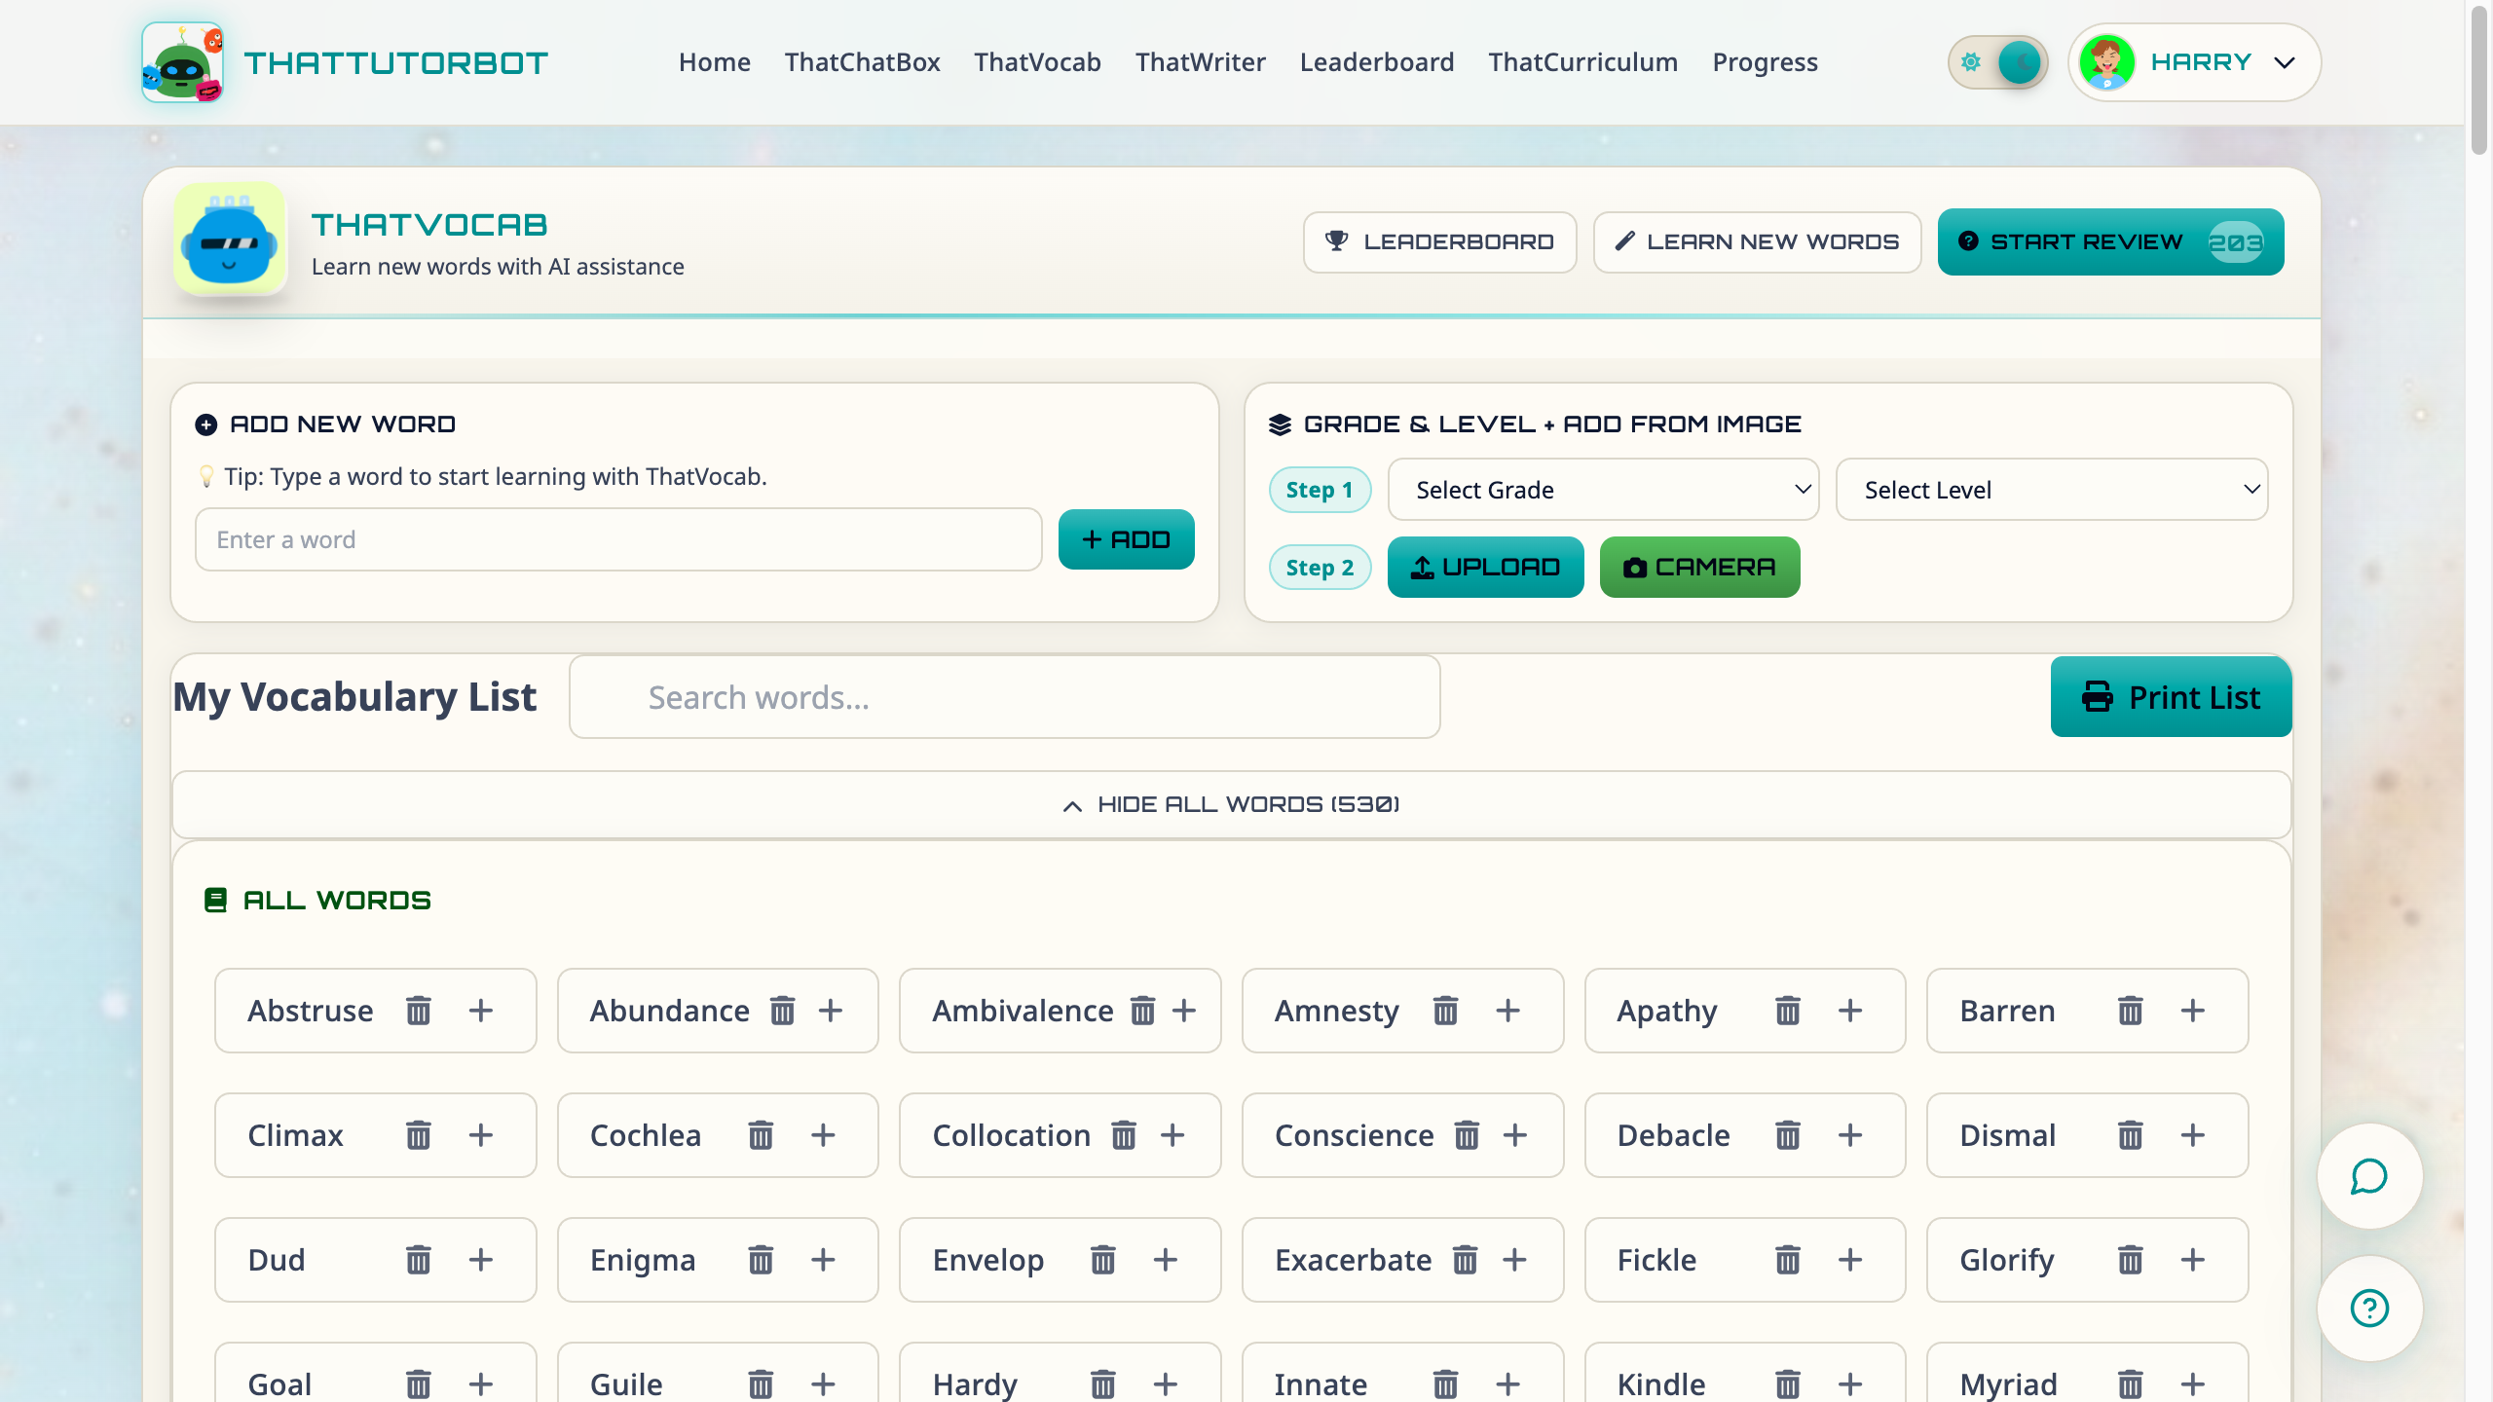Image resolution: width=2493 pixels, height=1402 pixels.
Task: Select ThatVocab in top navigation
Action: (1037, 62)
